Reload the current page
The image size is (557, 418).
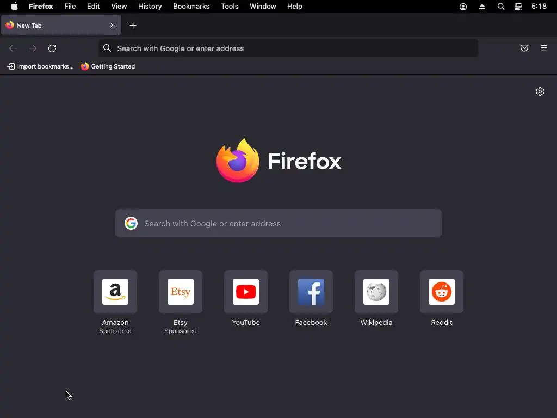52,48
